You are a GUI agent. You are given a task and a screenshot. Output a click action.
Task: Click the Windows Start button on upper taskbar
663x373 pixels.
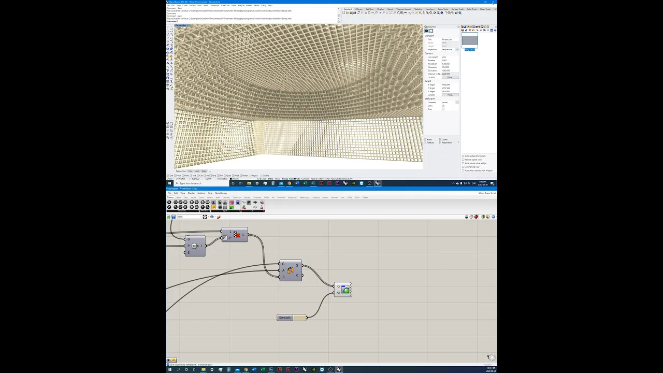coord(169,183)
